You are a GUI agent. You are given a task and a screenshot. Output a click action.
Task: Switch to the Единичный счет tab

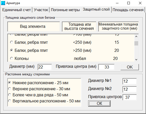point(16,10)
